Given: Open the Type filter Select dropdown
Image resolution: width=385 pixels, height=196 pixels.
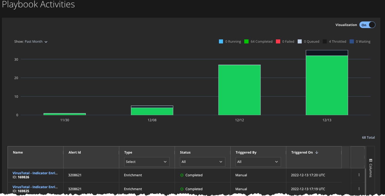Looking at the screenshot, I should (147, 162).
